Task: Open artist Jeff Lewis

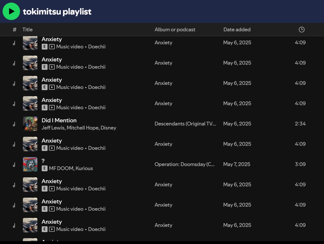Action: 53,128
